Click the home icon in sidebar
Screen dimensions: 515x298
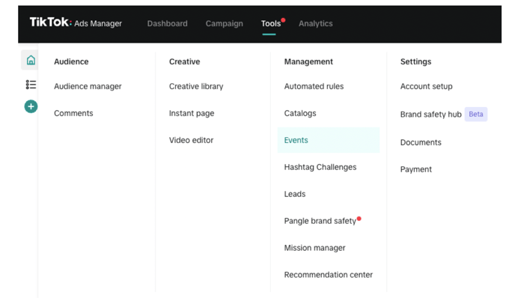(31, 60)
